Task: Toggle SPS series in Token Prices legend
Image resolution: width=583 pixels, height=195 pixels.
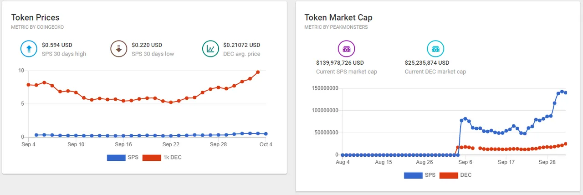Action: coord(123,158)
